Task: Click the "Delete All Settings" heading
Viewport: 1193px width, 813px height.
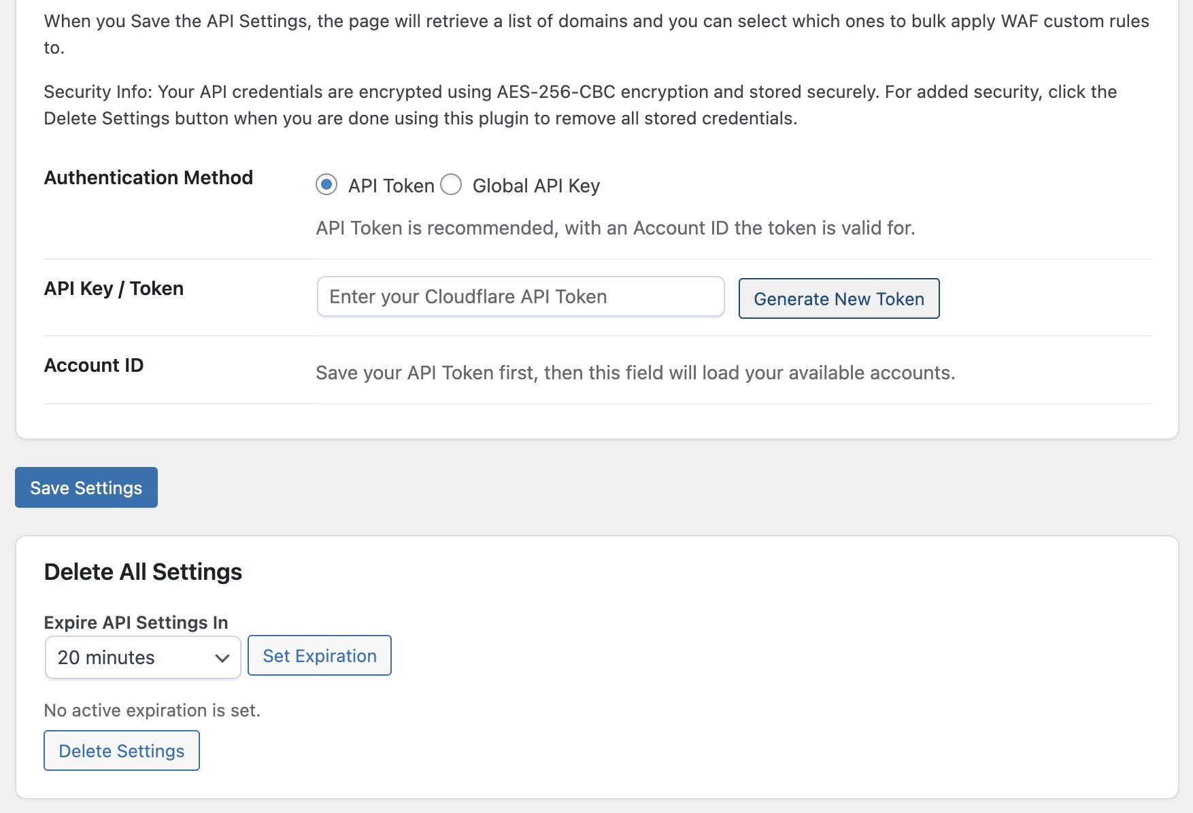Action: (143, 572)
